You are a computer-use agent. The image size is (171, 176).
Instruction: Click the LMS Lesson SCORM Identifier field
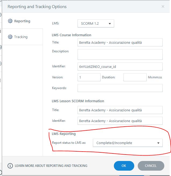point(120,121)
